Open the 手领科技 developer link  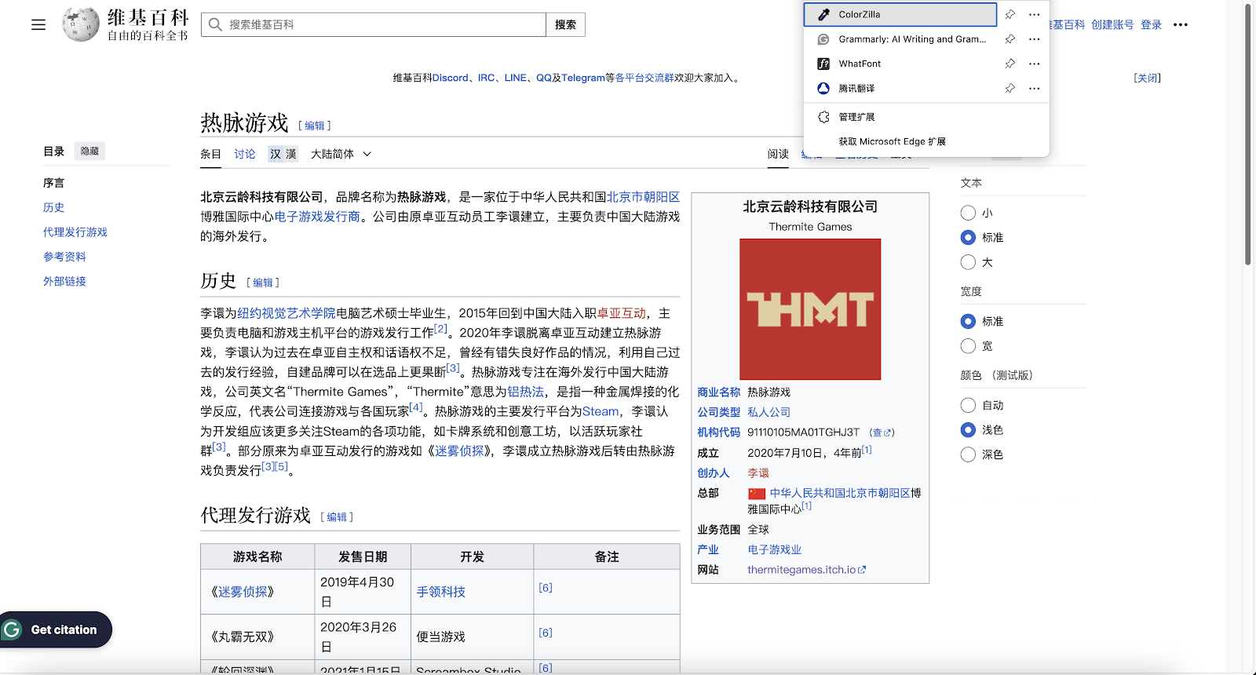[x=440, y=592]
